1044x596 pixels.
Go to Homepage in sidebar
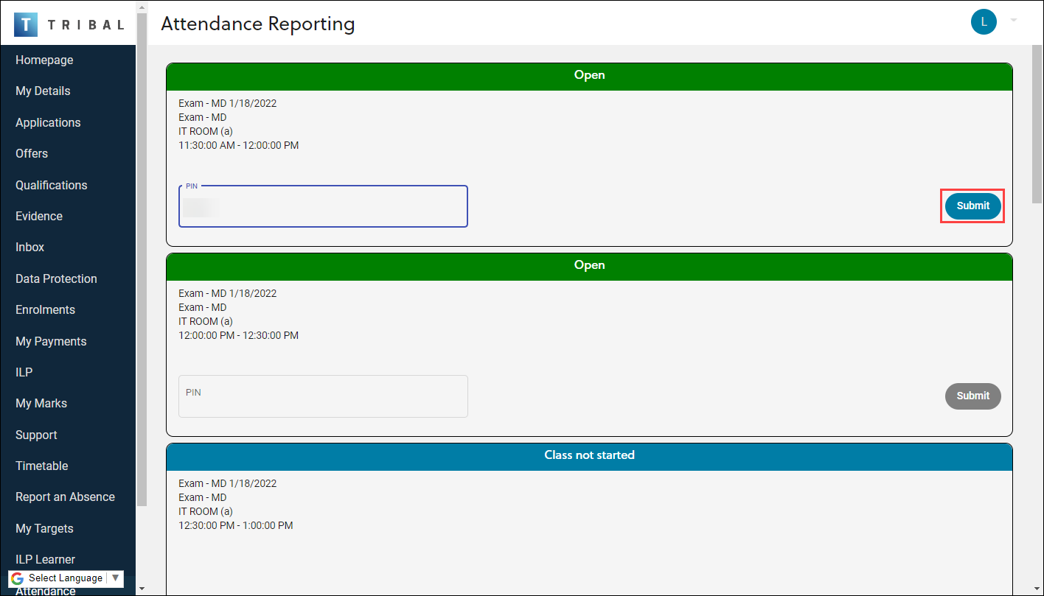coord(44,60)
